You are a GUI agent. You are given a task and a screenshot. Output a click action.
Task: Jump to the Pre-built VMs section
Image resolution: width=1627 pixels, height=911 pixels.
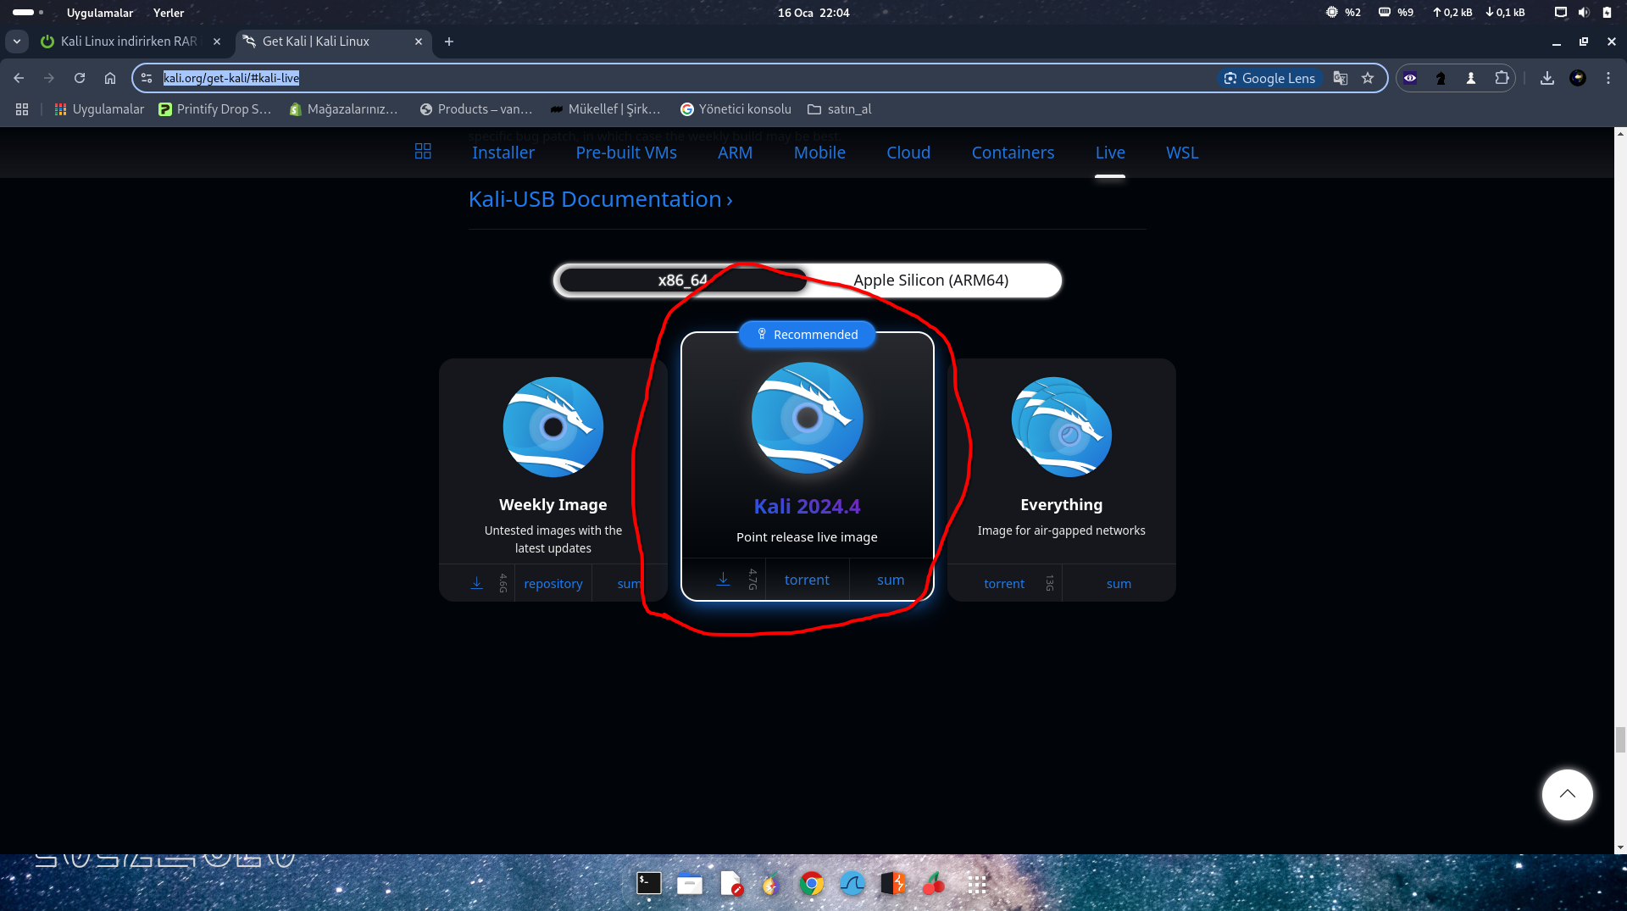click(x=626, y=153)
